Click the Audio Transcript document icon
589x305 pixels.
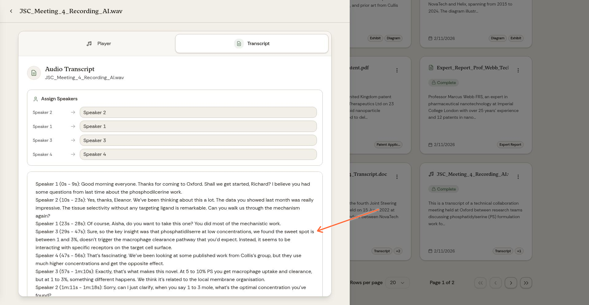34,73
